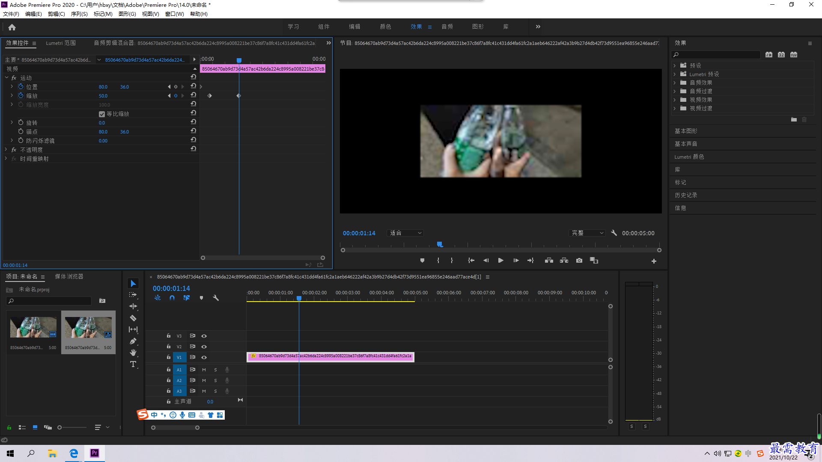Collapse the 运动 motion effect
This screenshot has width=822, height=462.
coord(6,77)
